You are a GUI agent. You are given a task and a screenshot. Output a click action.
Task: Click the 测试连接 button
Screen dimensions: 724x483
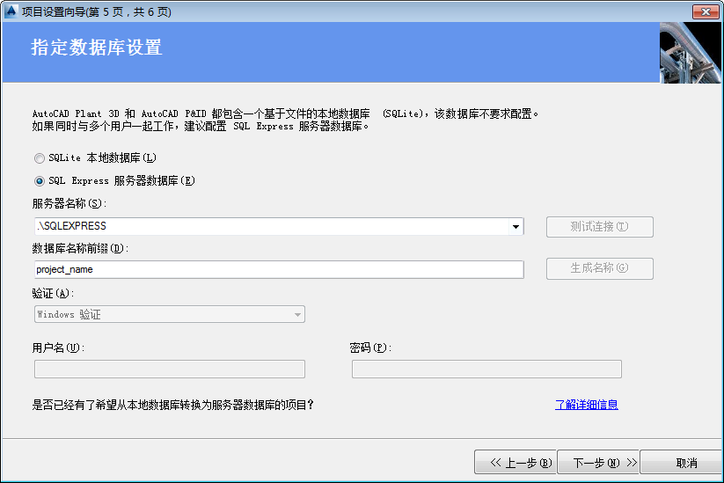pyautogui.click(x=599, y=227)
